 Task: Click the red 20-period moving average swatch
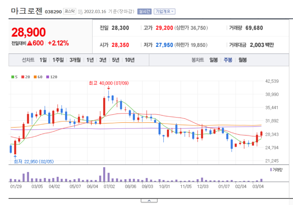coord(23,77)
